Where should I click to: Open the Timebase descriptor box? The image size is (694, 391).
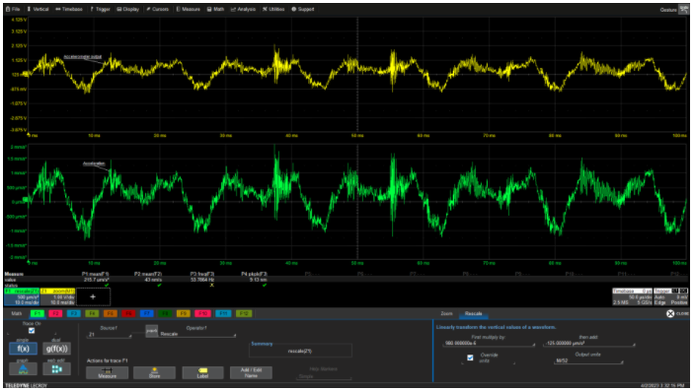point(632,296)
